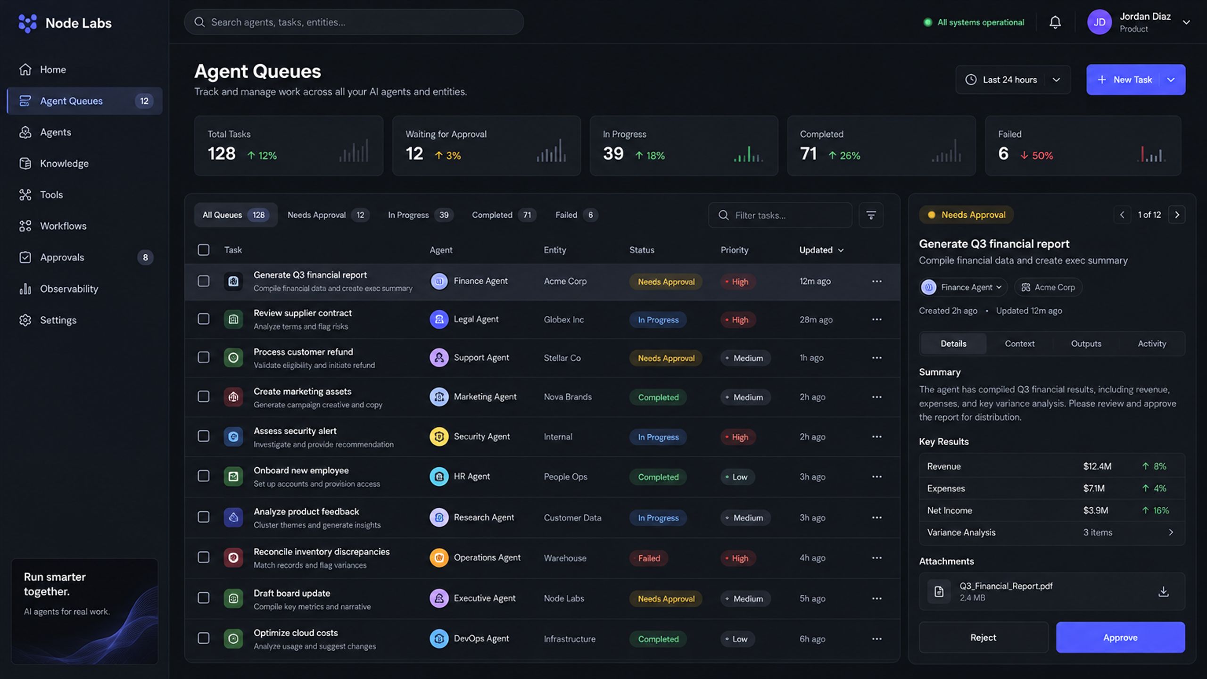Screen dimensions: 1207x679
Task: Open the Finance Agent selector in details panel
Action: tap(963, 287)
